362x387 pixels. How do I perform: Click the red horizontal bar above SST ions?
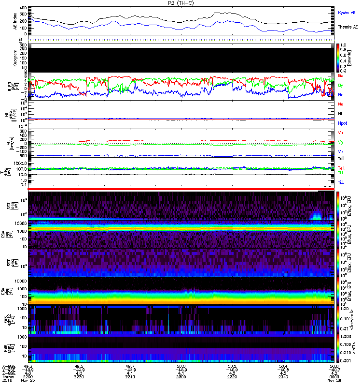point(181,189)
